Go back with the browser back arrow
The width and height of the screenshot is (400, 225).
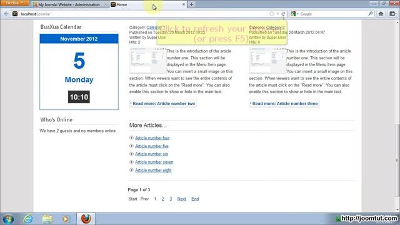coord(6,14)
